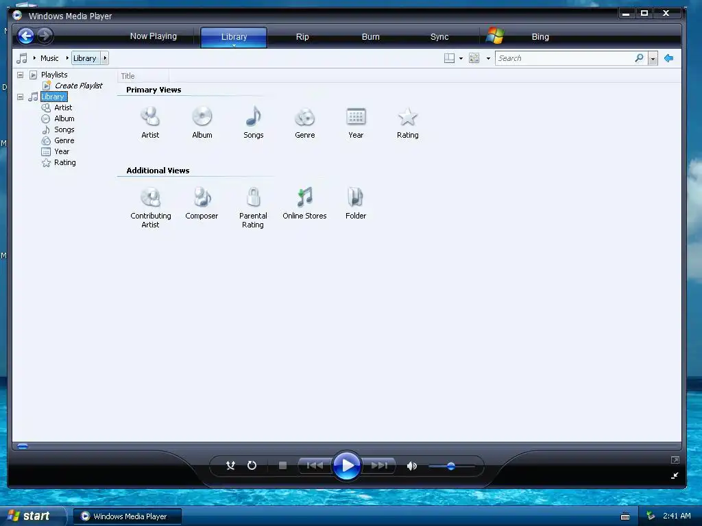Turn repeat on

pos(252,466)
